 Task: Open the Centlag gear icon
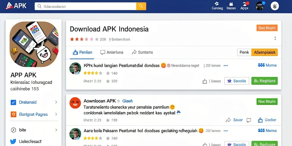[x=217, y=3]
